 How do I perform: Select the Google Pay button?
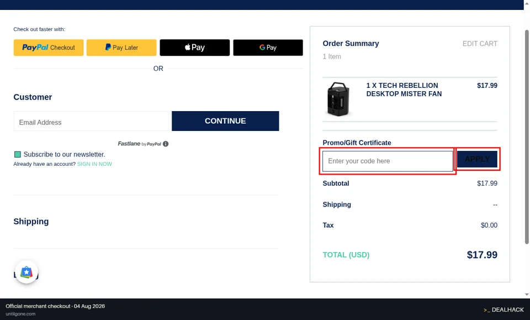tap(268, 48)
